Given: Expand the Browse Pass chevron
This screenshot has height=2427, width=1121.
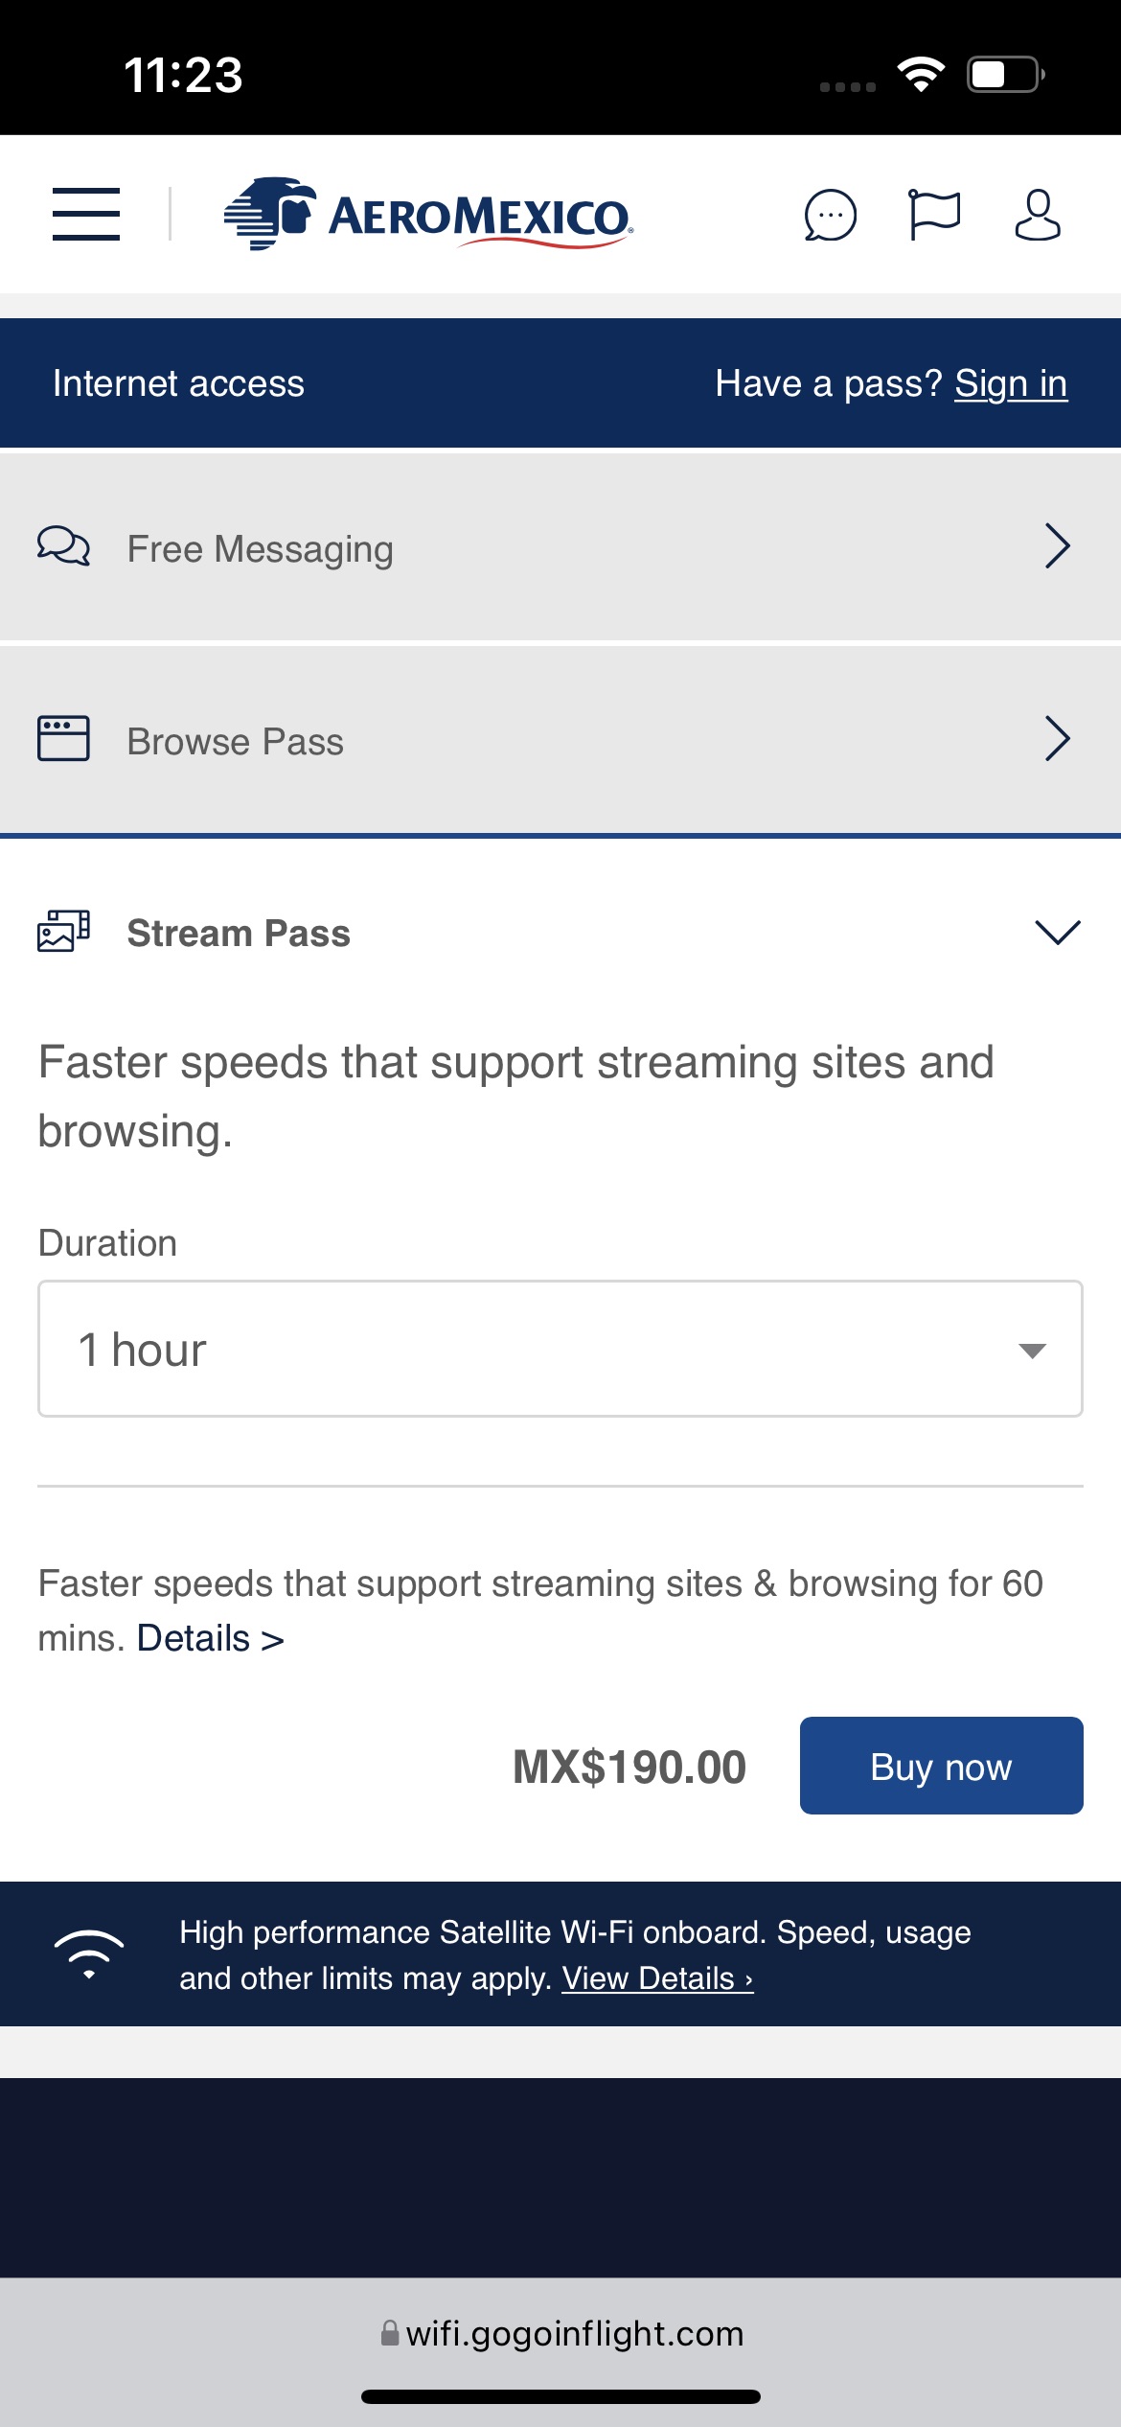Looking at the screenshot, I should pyautogui.click(x=1057, y=738).
